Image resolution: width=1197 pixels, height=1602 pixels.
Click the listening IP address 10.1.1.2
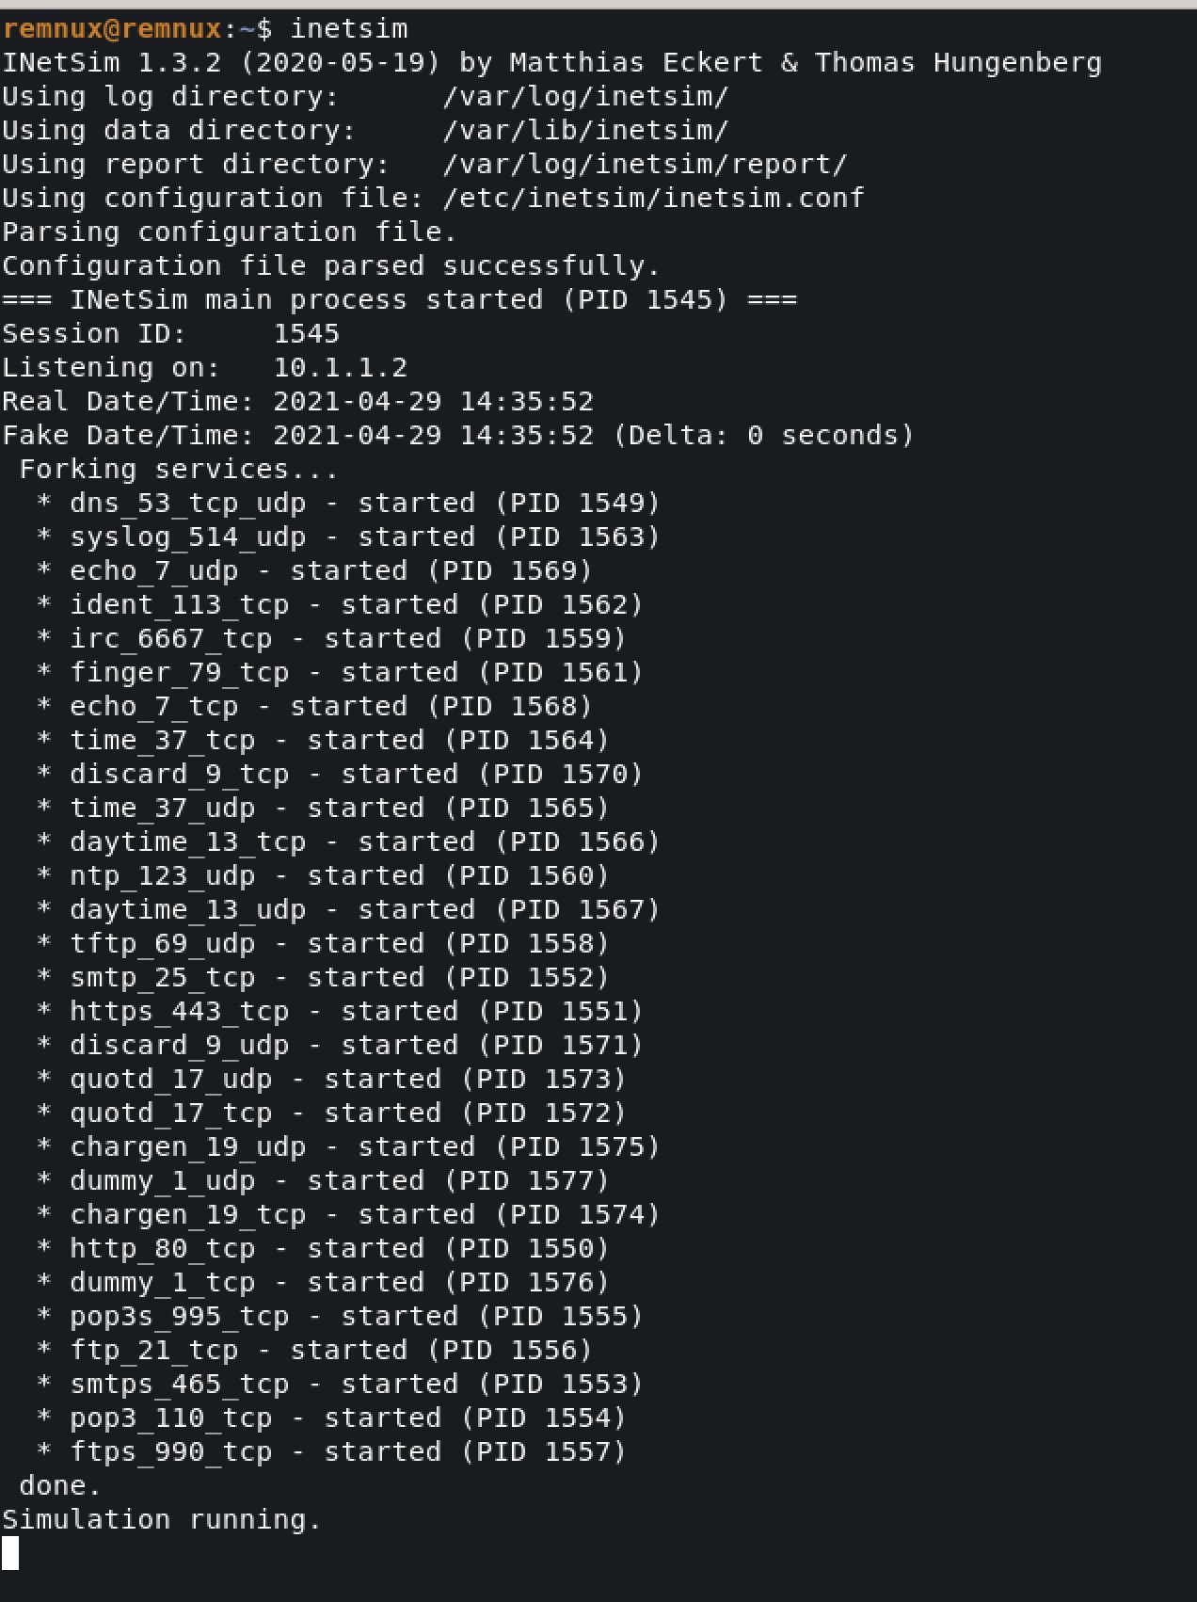340,368
